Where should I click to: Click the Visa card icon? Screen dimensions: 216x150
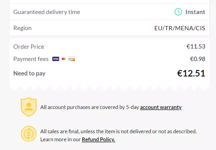tap(56, 59)
